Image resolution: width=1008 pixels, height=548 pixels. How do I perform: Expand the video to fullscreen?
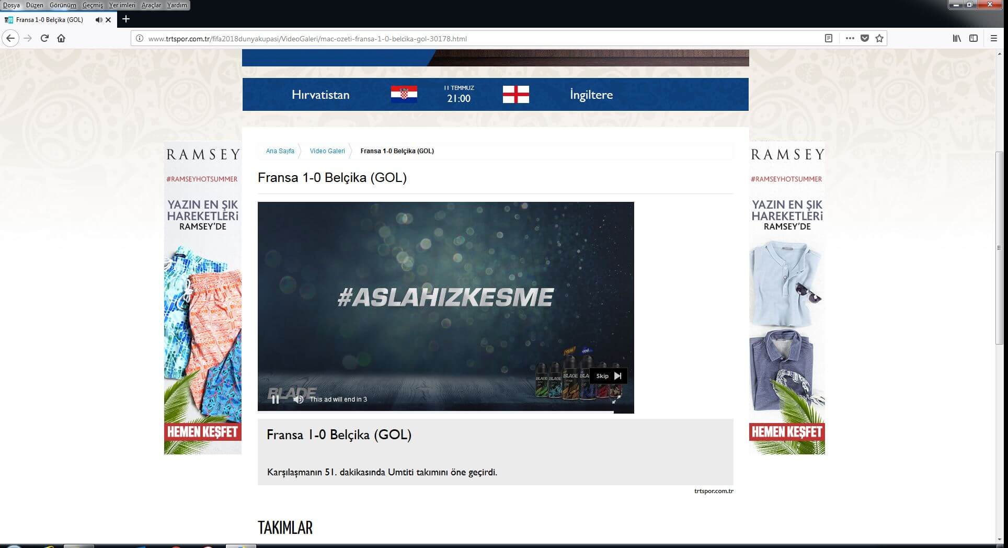[x=616, y=399]
